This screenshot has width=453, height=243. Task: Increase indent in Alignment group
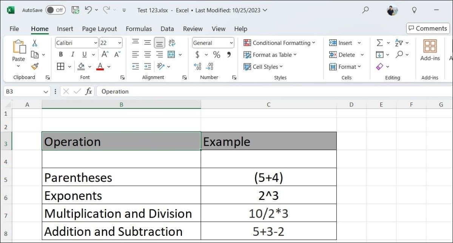point(148,67)
